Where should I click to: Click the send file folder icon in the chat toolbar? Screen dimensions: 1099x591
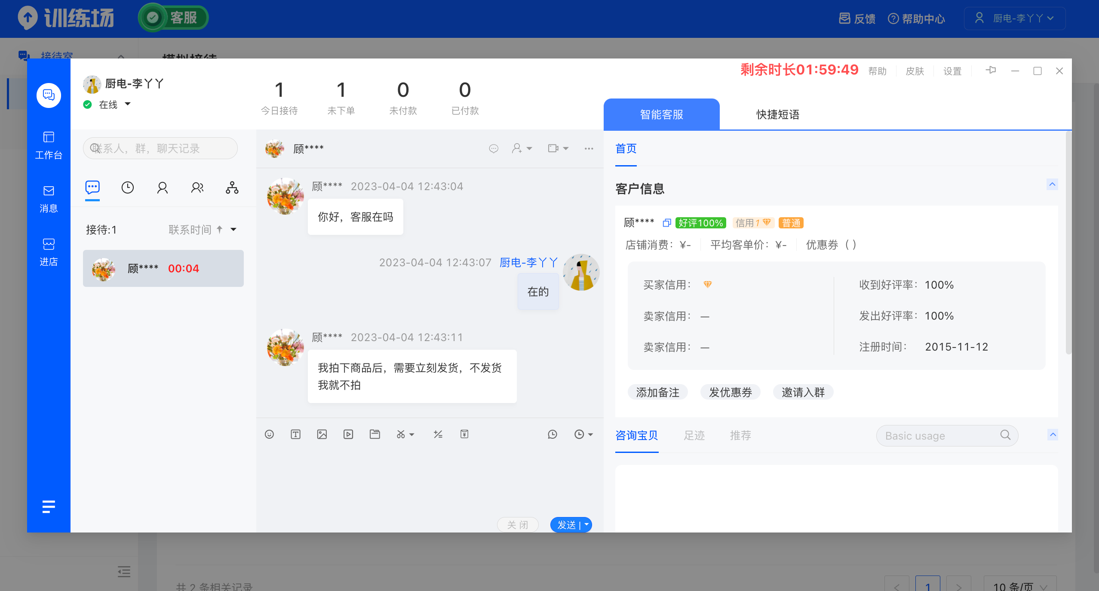[x=375, y=434]
